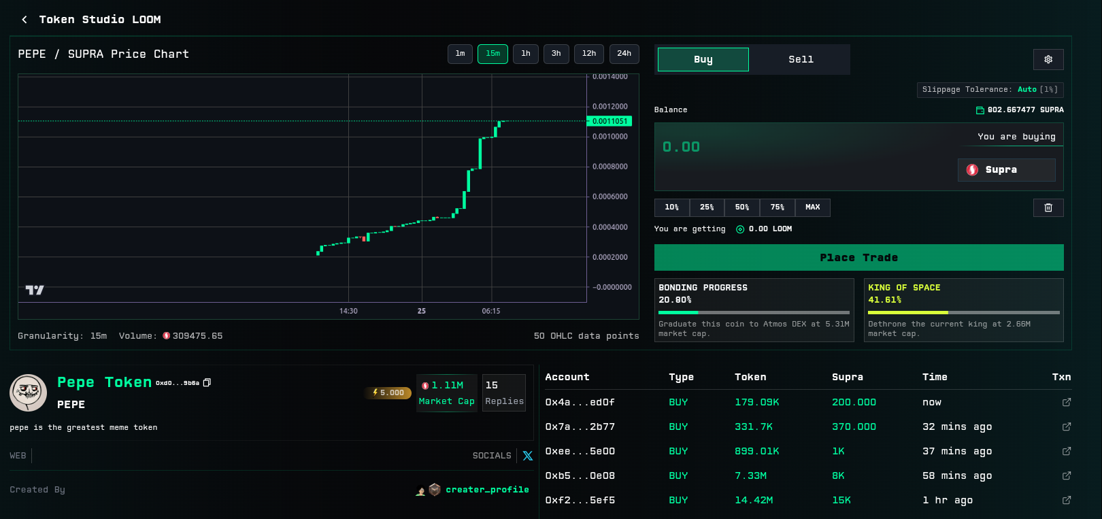Image resolution: width=1102 pixels, height=519 pixels.
Task: Open the Supra currency selector
Action: coord(1007,170)
